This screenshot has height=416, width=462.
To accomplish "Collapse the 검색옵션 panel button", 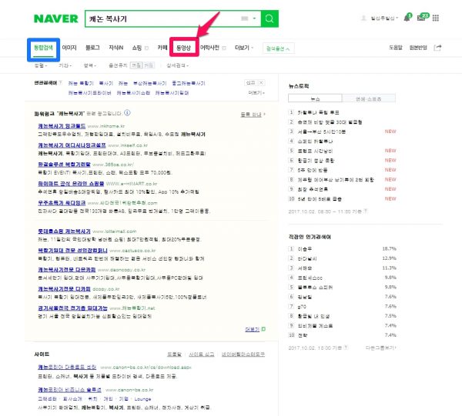I will (278, 48).
